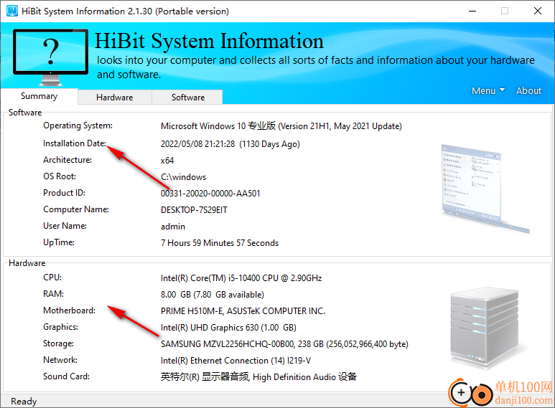Click the Intel Core i5-10400 CPU value
The image size is (555, 408).
click(241, 278)
